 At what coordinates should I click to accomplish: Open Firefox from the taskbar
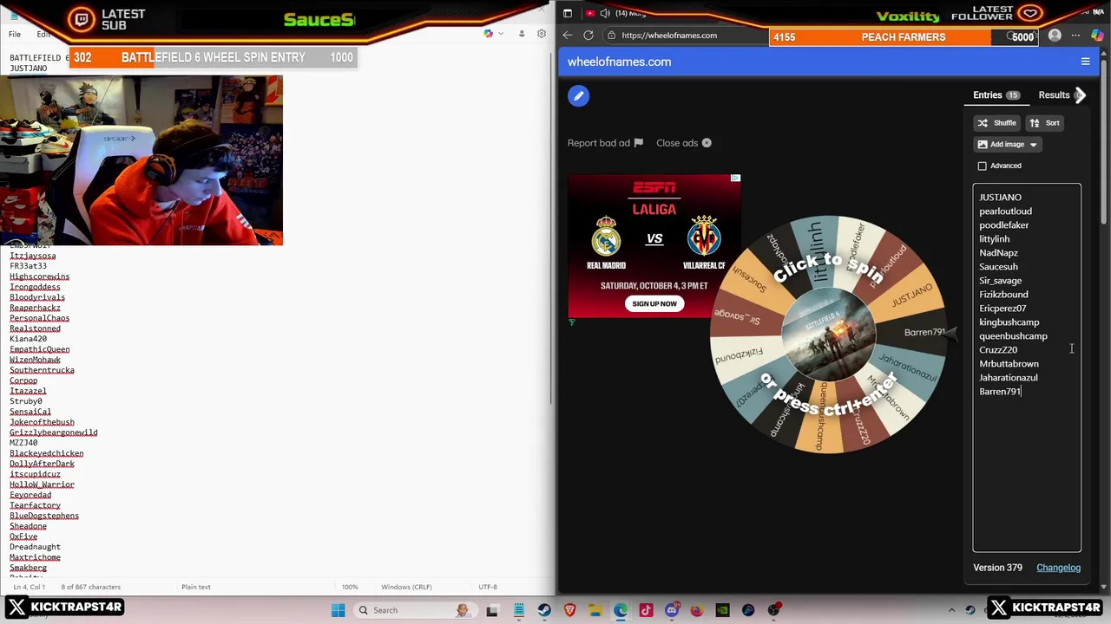(x=697, y=610)
